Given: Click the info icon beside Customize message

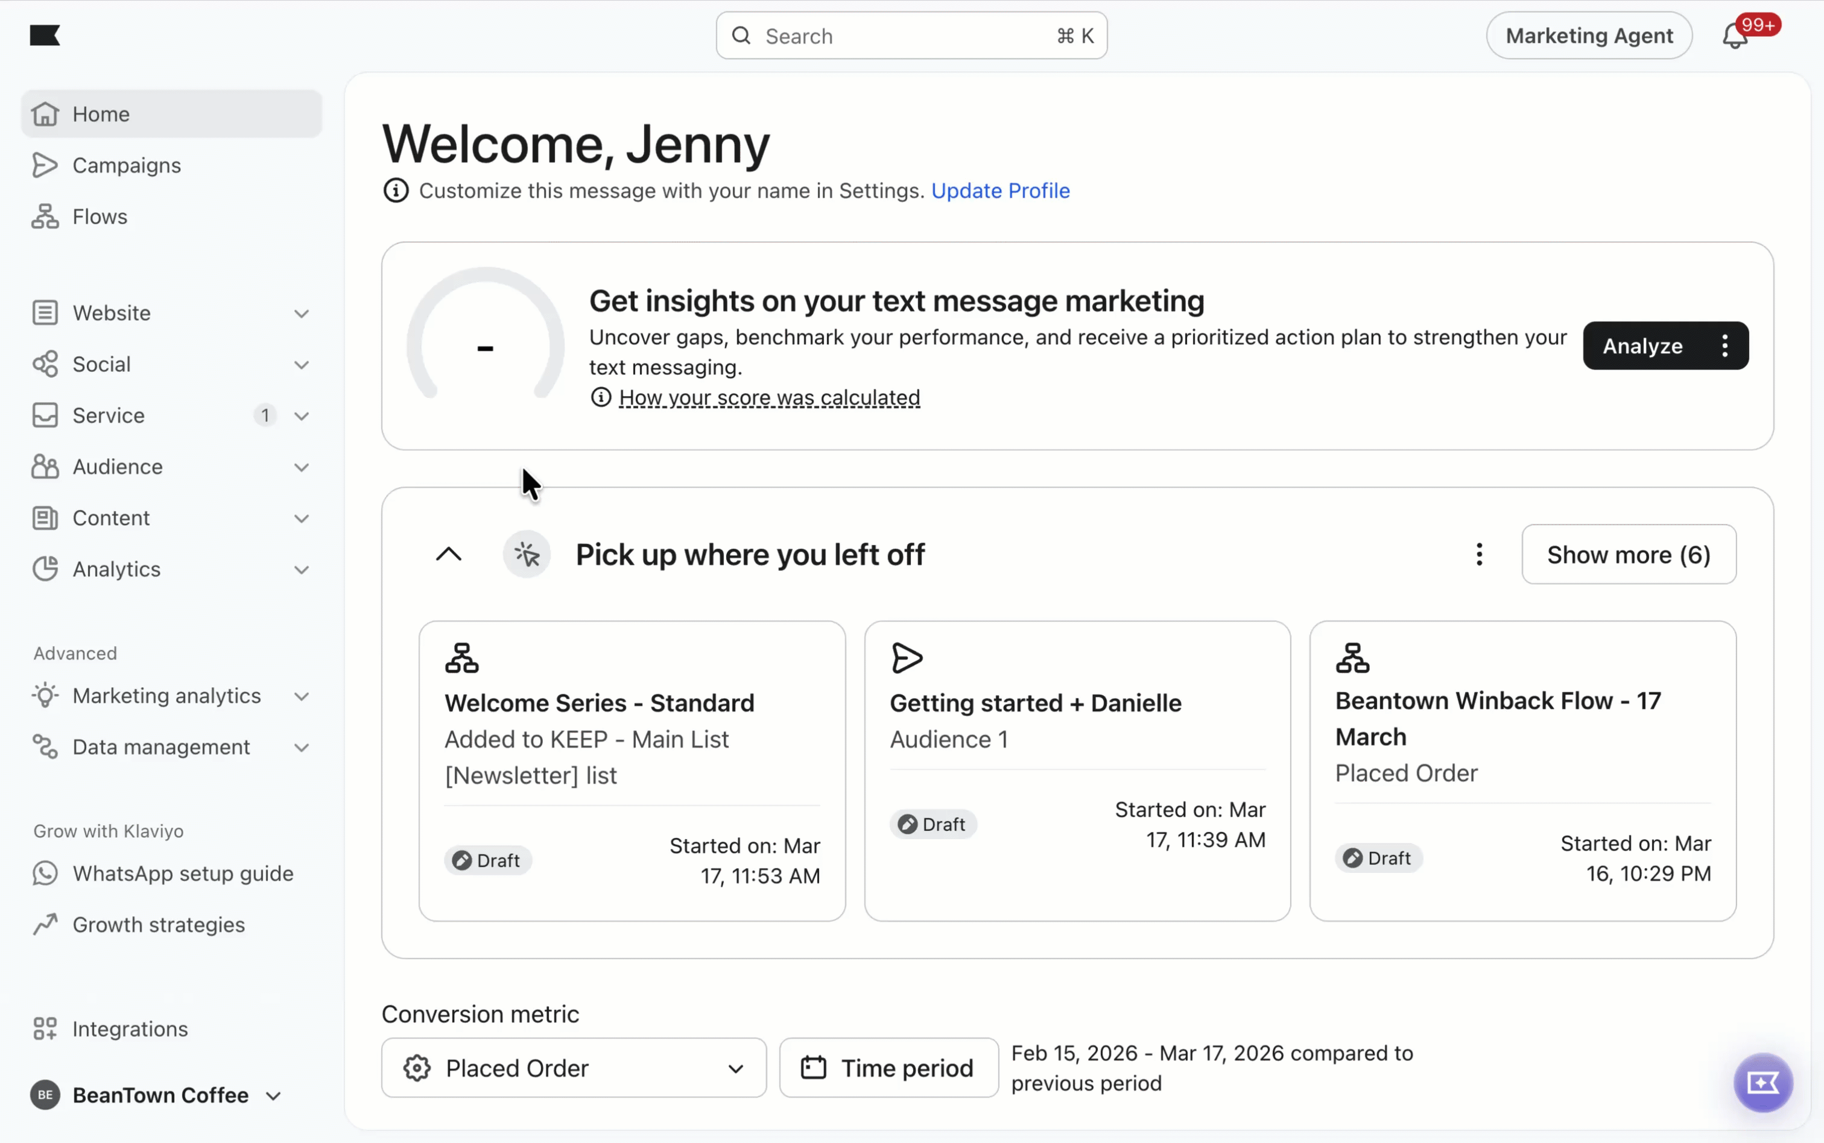Looking at the screenshot, I should point(396,190).
